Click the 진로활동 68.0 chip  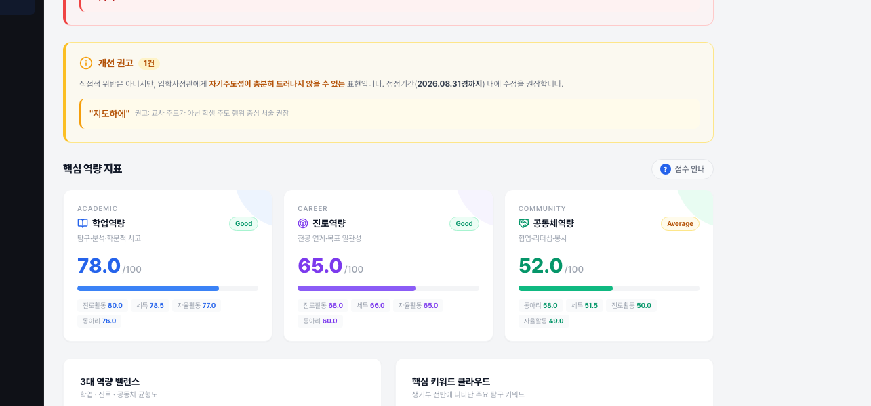point(323,306)
